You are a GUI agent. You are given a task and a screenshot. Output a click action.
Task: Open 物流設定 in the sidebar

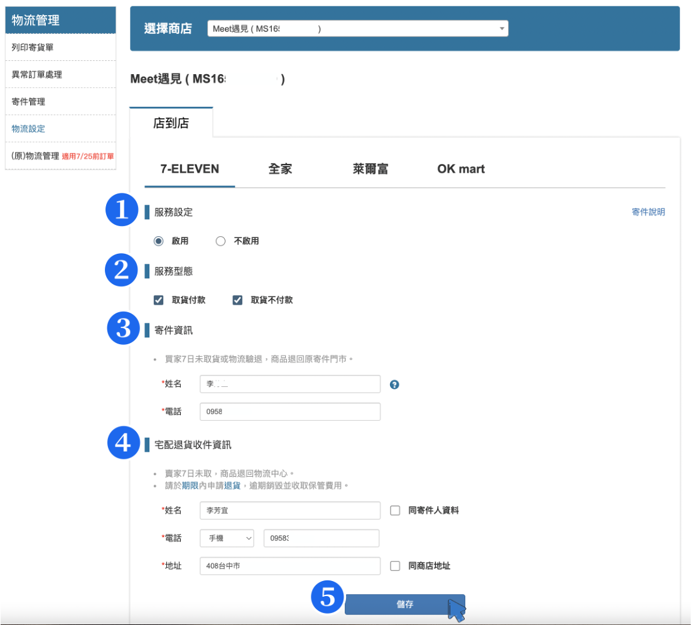60,129
